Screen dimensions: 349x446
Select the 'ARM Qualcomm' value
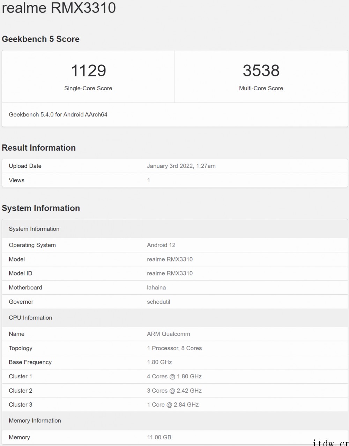169,334
